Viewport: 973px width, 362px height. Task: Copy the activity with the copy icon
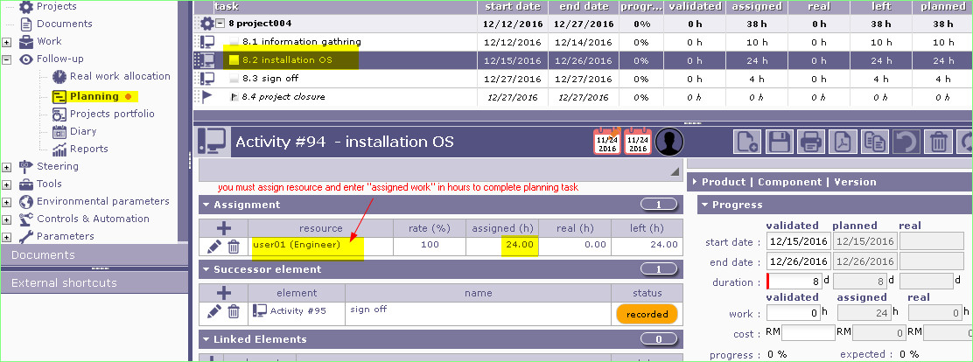pyautogui.click(x=873, y=142)
